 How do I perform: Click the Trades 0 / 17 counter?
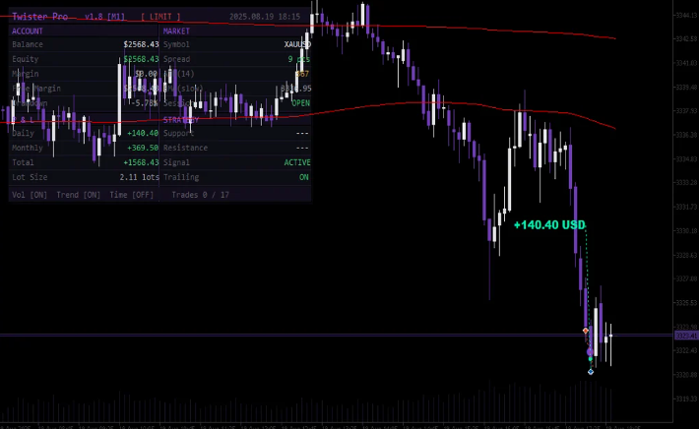click(200, 195)
